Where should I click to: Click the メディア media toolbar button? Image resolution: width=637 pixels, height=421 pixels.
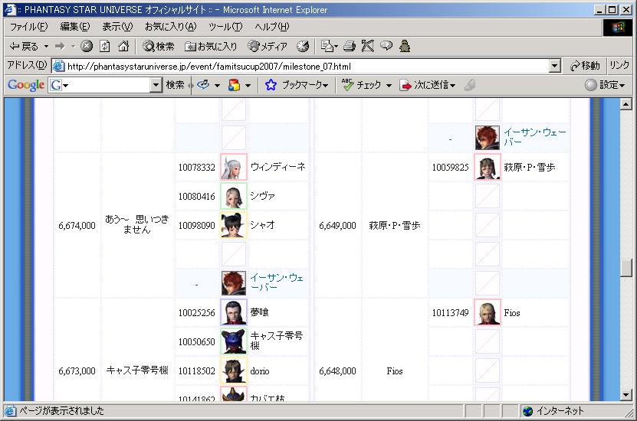(268, 47)
